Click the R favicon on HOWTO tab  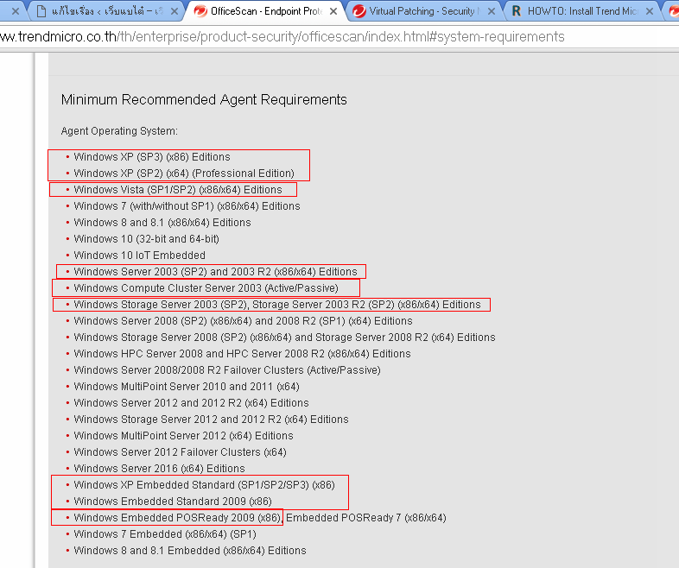pos(517,11)
